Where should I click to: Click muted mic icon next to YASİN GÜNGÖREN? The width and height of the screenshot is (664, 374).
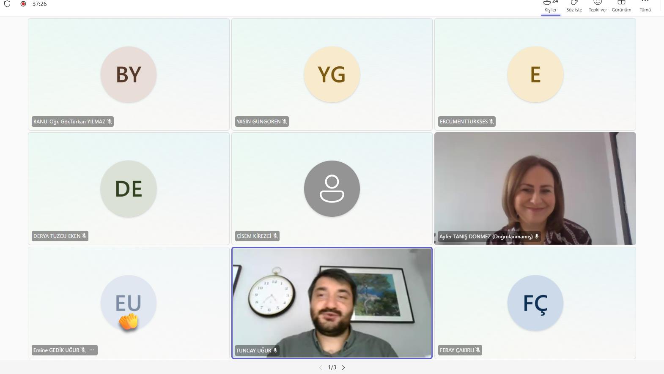click(285, 122)
